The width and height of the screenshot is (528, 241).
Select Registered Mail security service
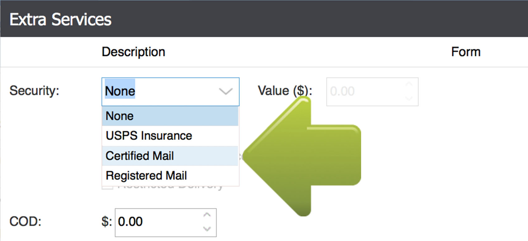point(146,175)
